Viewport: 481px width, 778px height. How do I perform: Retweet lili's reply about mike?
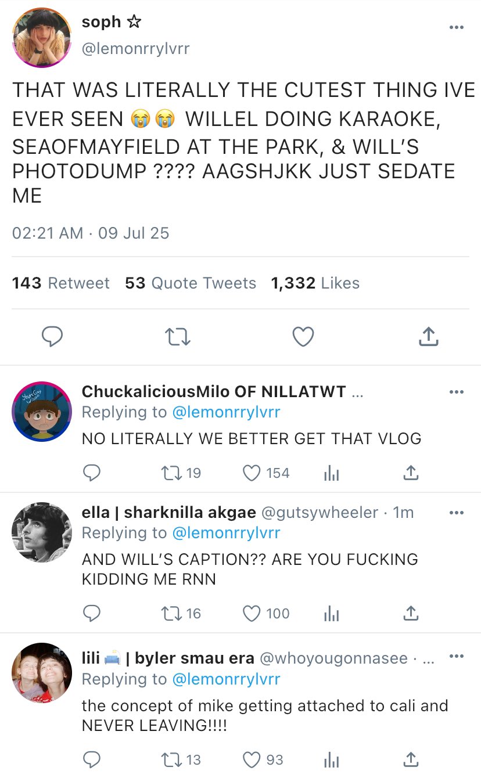tap(170, 759)
